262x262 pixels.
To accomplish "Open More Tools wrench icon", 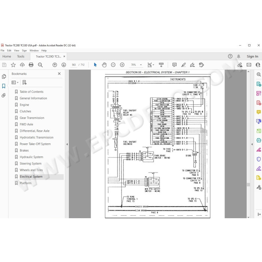I will 259,187.
